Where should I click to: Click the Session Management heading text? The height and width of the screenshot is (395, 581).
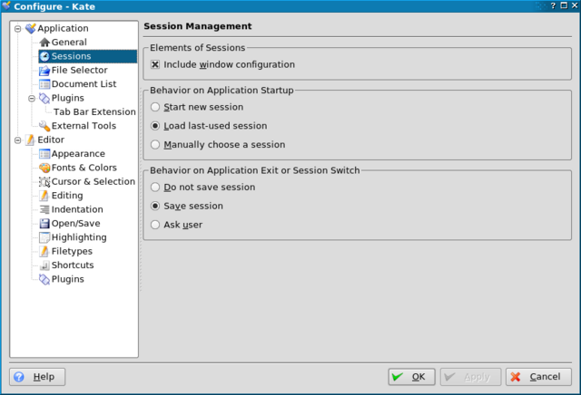coord(198,26)
